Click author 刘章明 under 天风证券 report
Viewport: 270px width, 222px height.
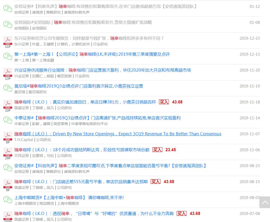point(38,156)
